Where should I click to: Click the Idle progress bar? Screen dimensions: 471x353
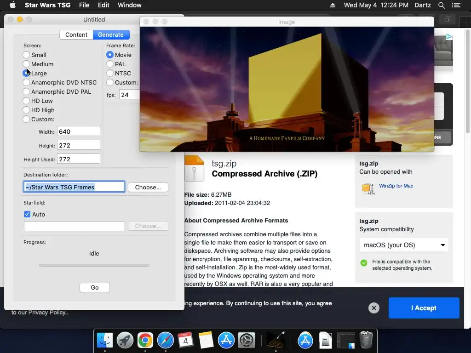(94, 265)
